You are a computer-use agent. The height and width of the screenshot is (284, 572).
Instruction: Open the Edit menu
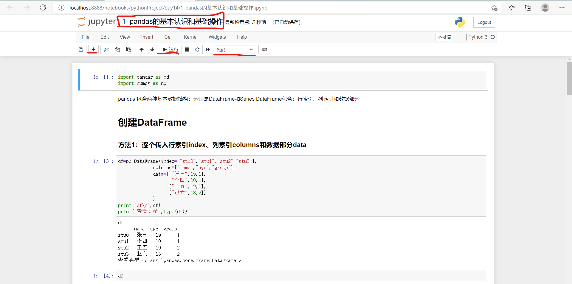coord(105,37)
